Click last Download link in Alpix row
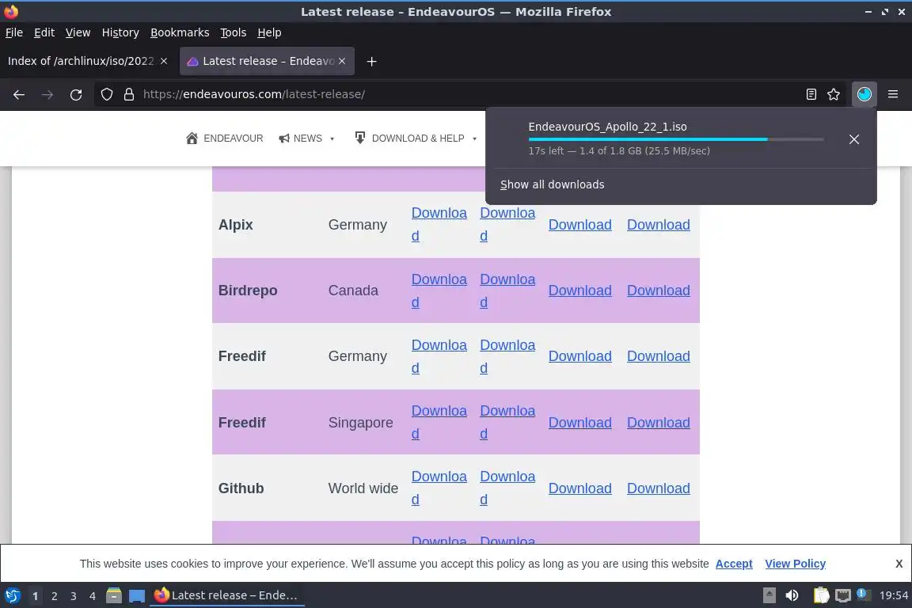This screenshot has height=608, width=912. [x=659, y=225]
